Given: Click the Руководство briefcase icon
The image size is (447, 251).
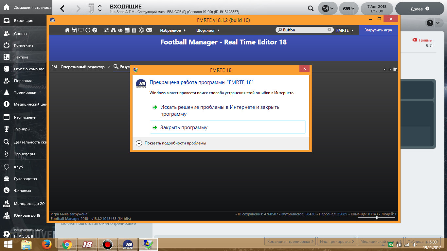Looking at the screenshot, I should pyautogui.click(x=6, y=179).
